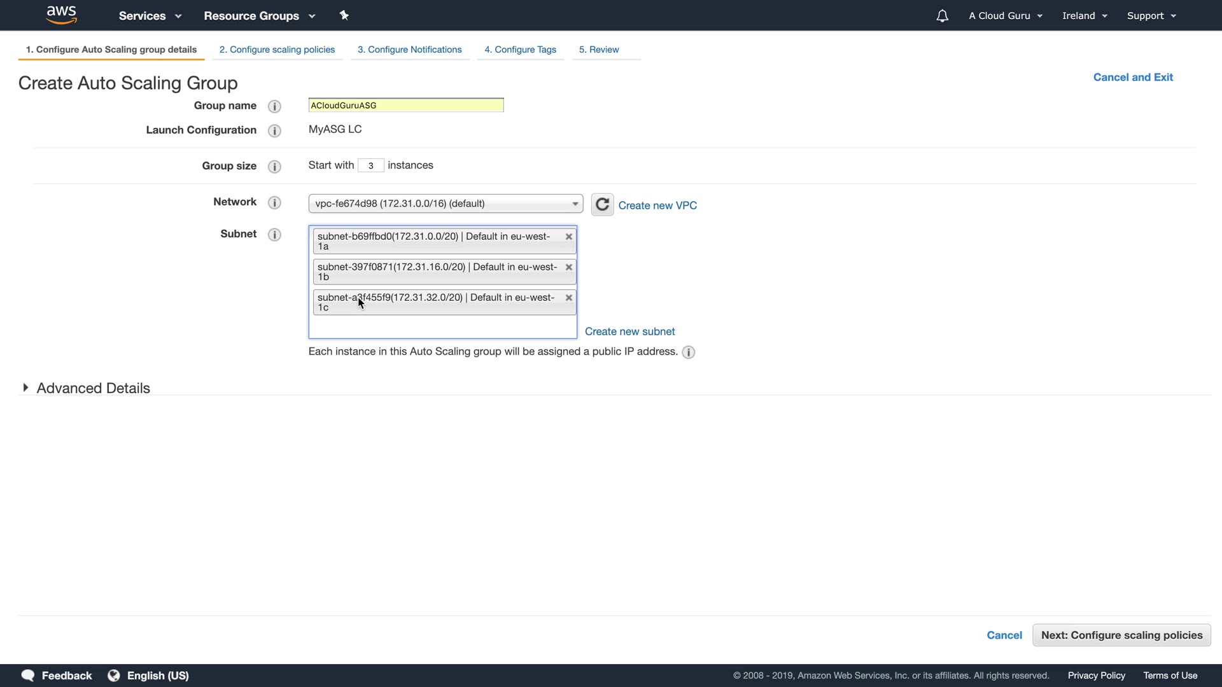Screen dimensions: 1222x687
Task: Click info icon next to Subnet
Action: (274, 235)
